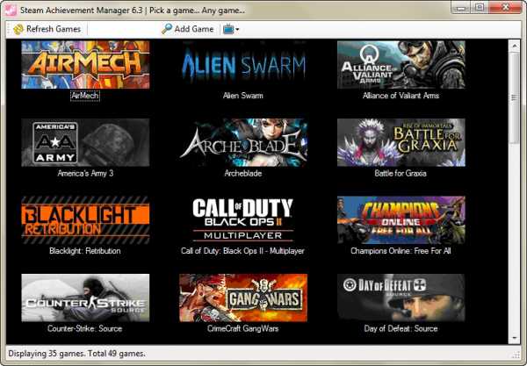Select the AirMech game banner
The width and height of the screenshot is (527, 366).
click(85, 64)
